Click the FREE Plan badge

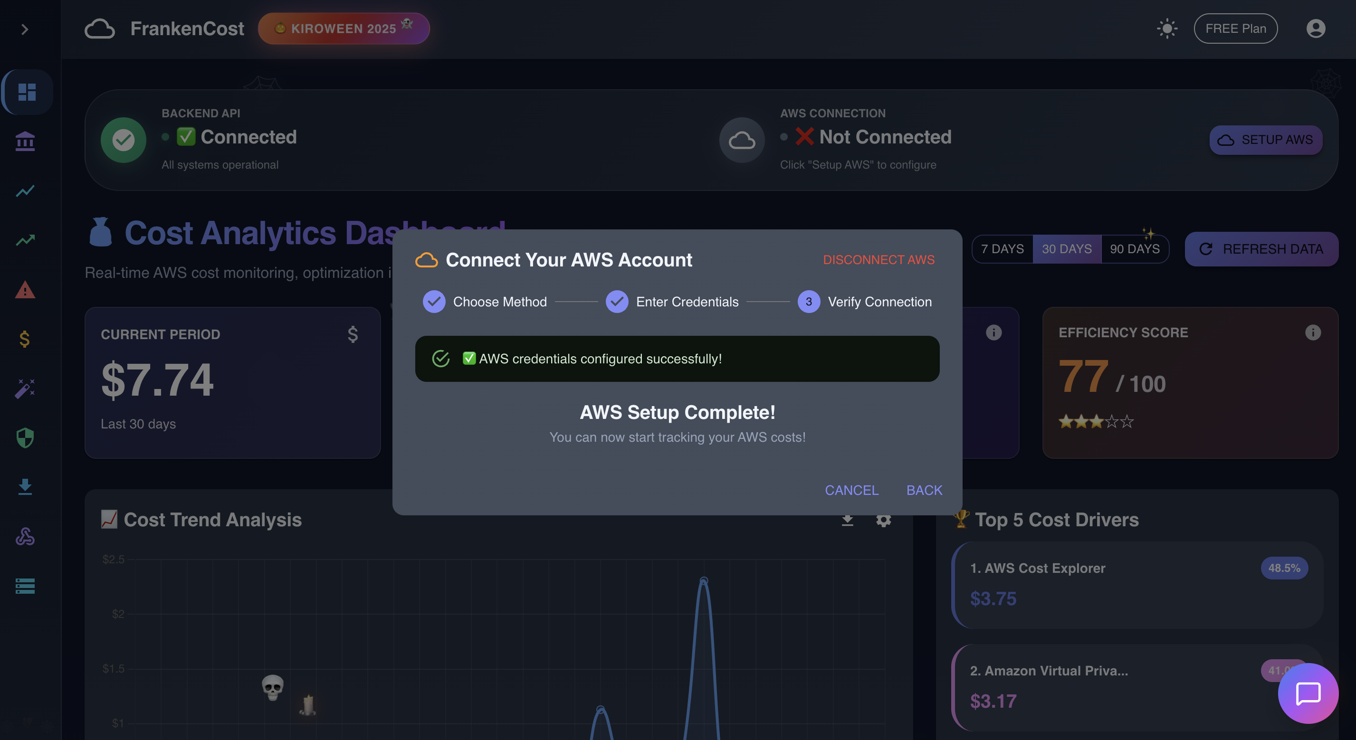pyautogui.click(x=1235, y=28)
